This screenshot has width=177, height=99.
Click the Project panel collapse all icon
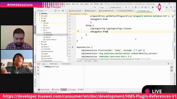pos(59,11)
